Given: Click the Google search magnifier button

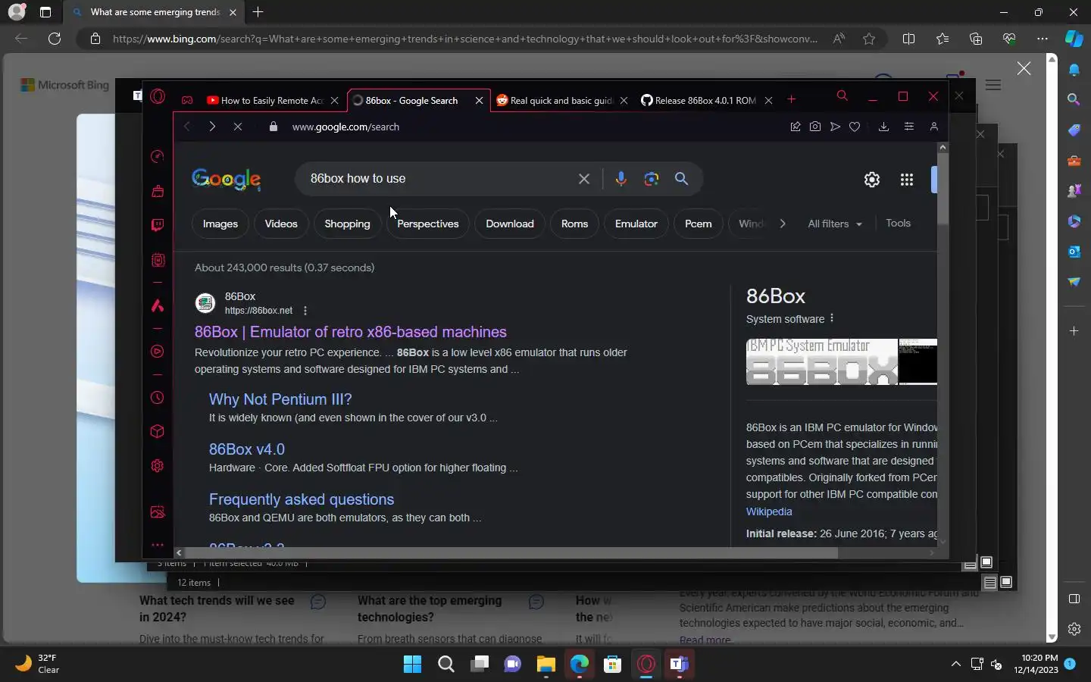Looking at the screenshot, I should (681, 179).
